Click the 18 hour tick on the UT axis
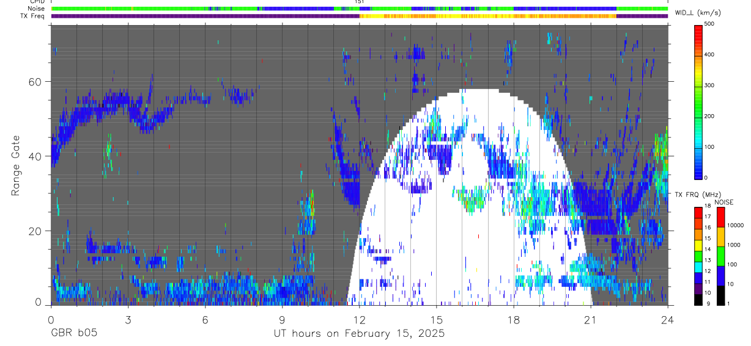751x346 pixels. [514, 319]
